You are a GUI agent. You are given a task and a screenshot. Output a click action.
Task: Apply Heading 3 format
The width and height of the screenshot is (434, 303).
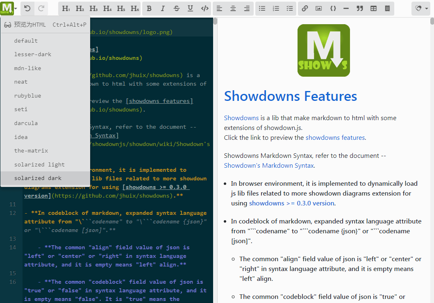93,8
